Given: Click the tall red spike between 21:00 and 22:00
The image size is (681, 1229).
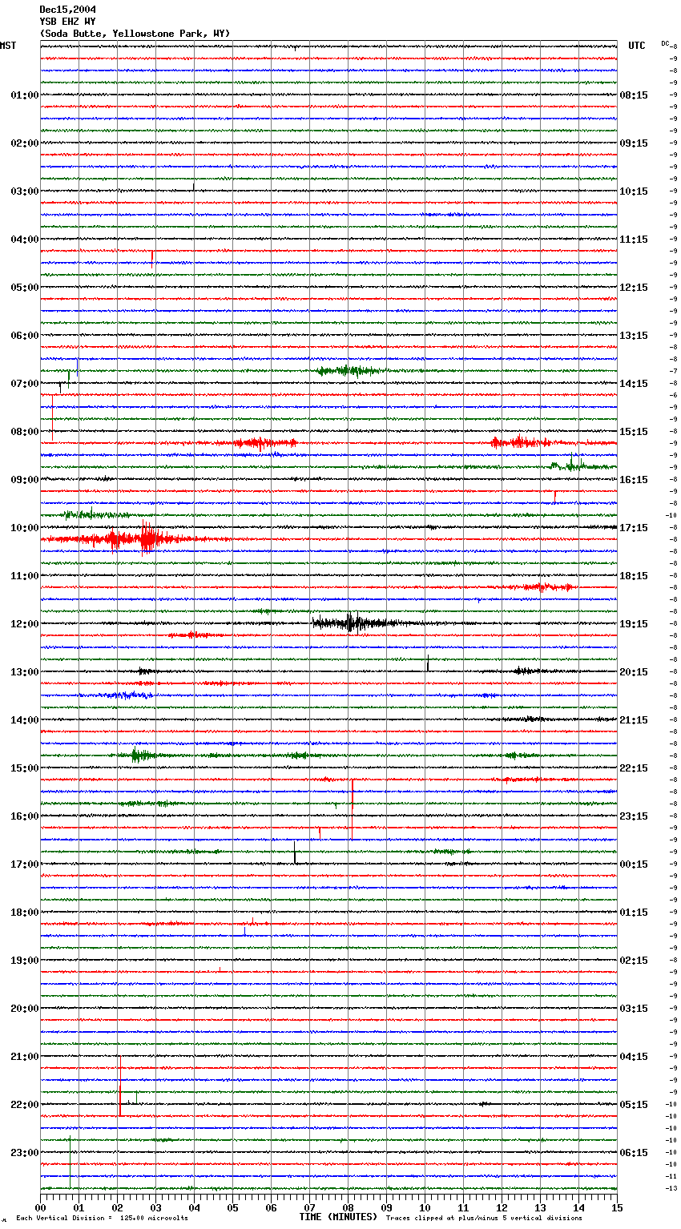Looking at the screenshot, I should 120,1086.
